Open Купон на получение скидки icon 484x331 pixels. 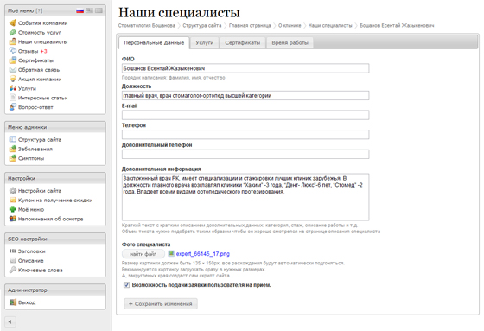13,201
